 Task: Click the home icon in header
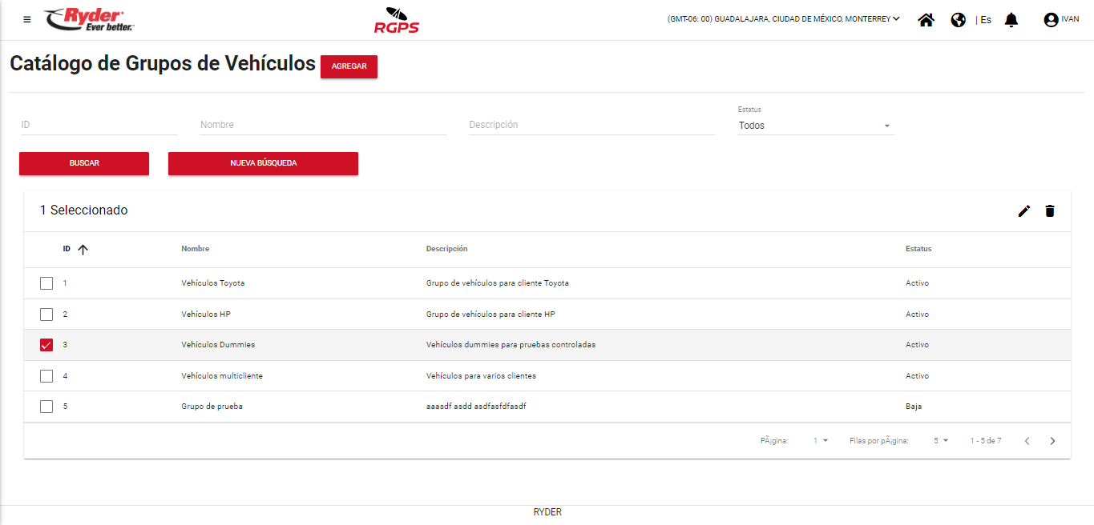click(926, 20)
